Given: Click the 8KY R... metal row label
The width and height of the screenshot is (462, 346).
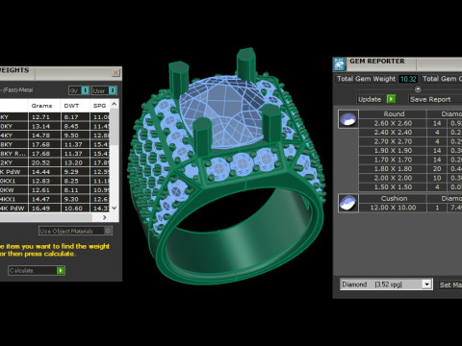Looking at the screenshot, I should 13,154.
